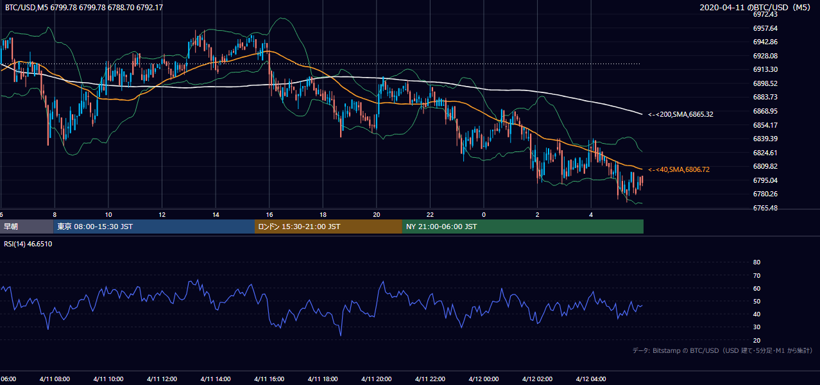Click hour tick 10 under the price chart
820x385 pixels.
coord(108,214)
